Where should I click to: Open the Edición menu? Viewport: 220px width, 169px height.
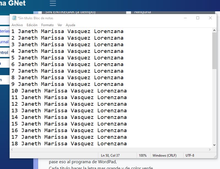(x=32, y=25)
